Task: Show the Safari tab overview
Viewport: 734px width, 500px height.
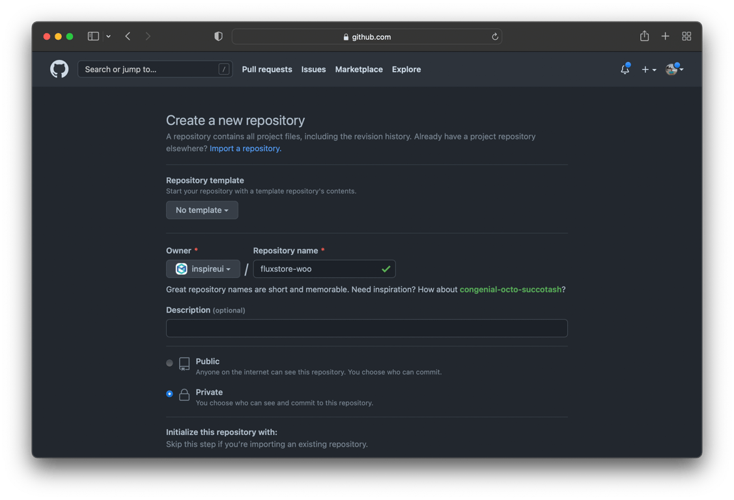Action: pyautogui.click(x=686, y=36)
